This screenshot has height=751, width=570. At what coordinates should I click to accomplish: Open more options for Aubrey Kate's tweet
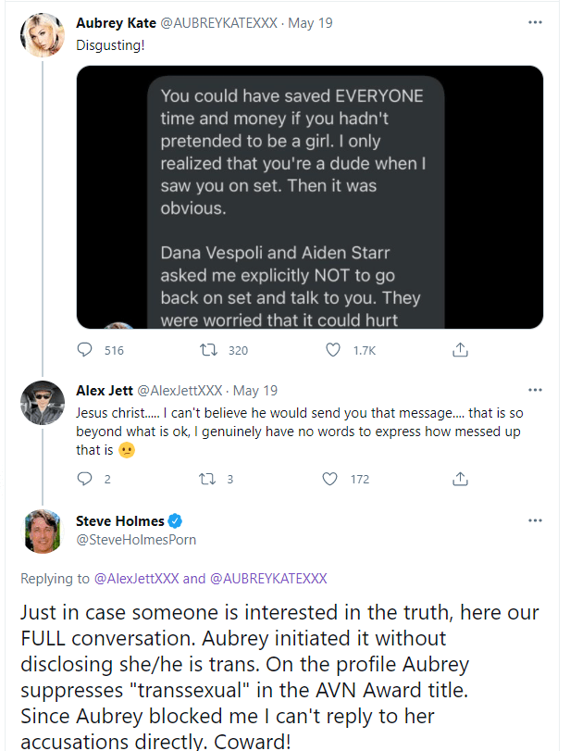click(x=535, y=21)
